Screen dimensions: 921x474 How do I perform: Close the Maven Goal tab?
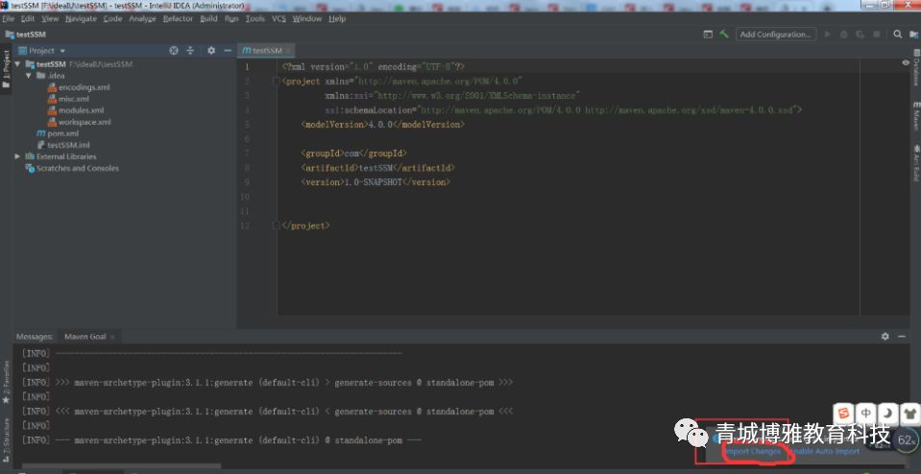pos(112,337)
